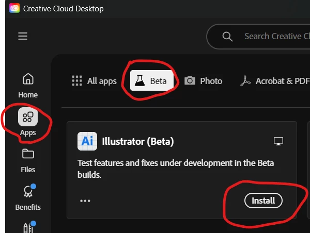Click the Illustrator (Beta) app icon
310x233 pixels.
[x=87, y=141]
